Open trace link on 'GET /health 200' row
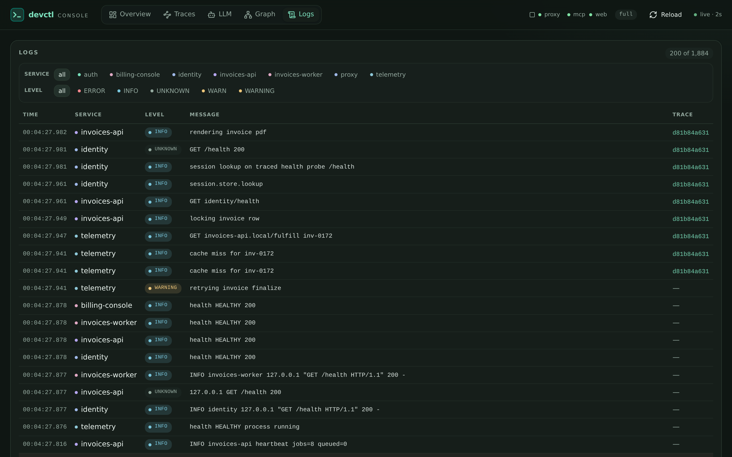Image resolution: width=732 pixels, height=457 pixels. pyautogui.click(x=691, y=150)
